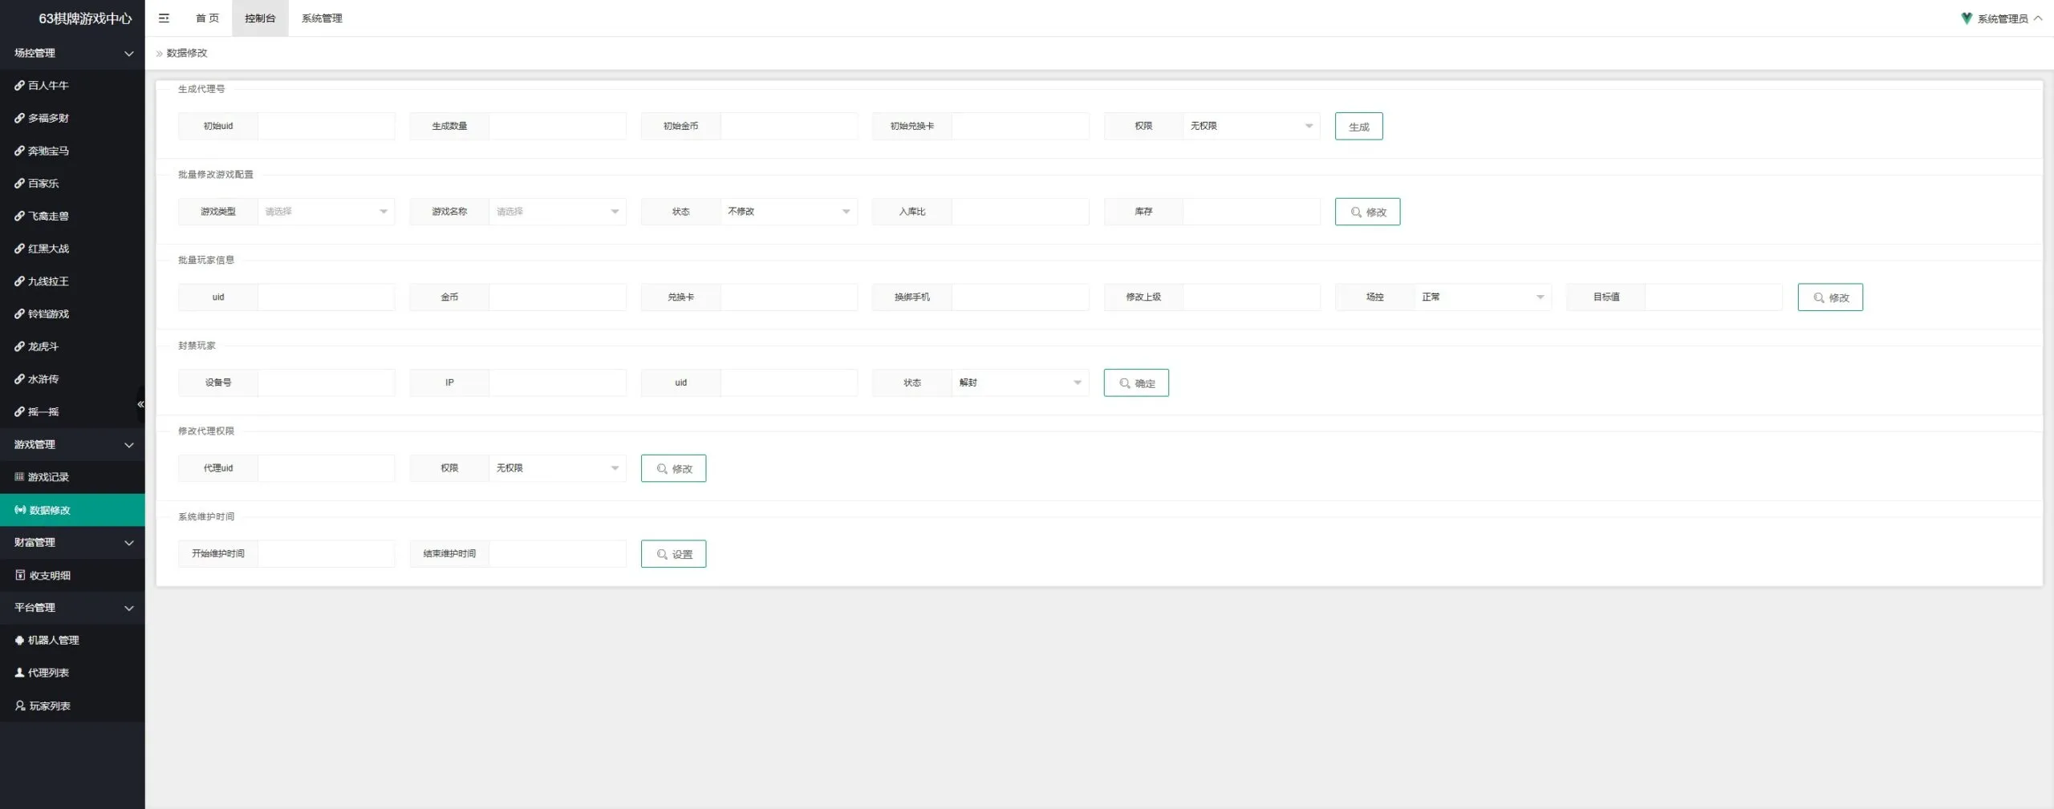The height and width of the screenshot is (809, 2054).
Task: Collapse the 场控管理 sidebar group
Action: pos(72,53)
